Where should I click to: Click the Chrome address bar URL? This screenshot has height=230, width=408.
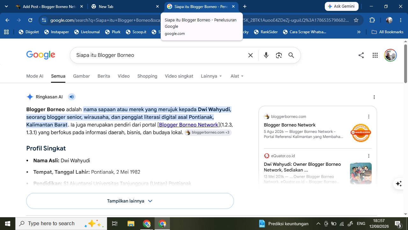pyautogui.click(x=199, y=20)
